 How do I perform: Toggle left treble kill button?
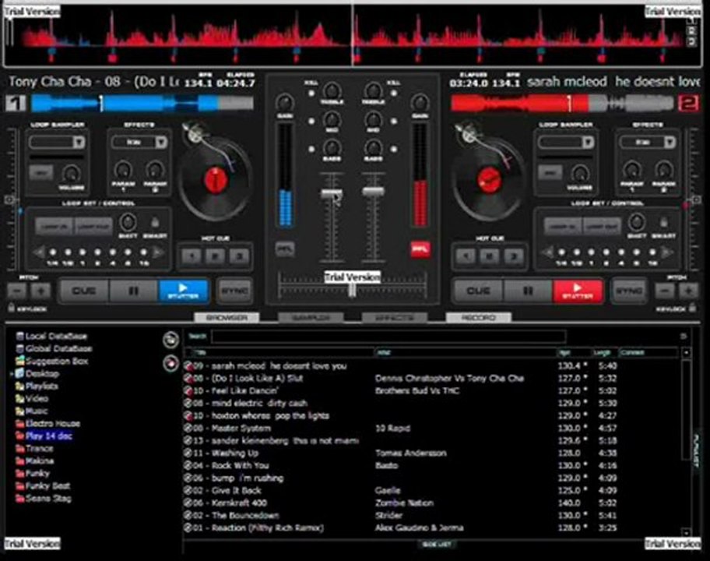(x=311, y=93)
